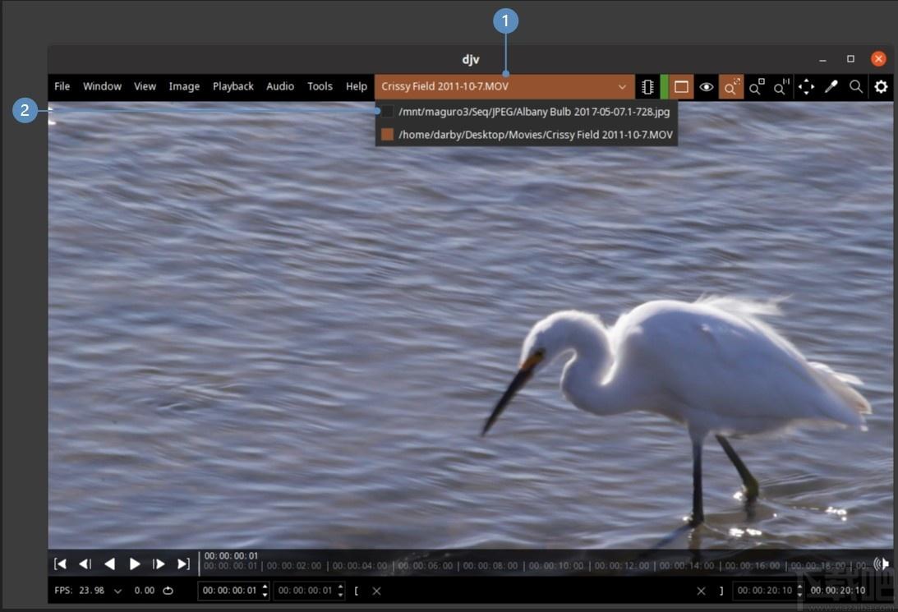Image resolution: width=898 pixels, height=612 pixels.
Task: Click the current frame timecode field
Action: pyautogui.click(x=229, y=591)
